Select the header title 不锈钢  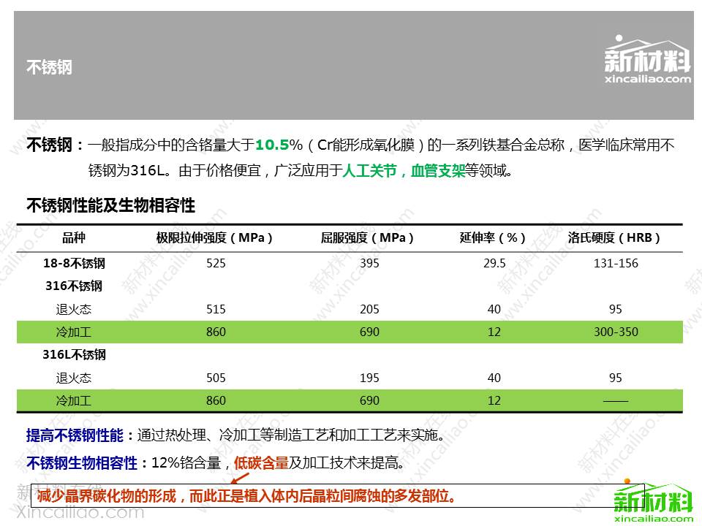click(49, 67)
